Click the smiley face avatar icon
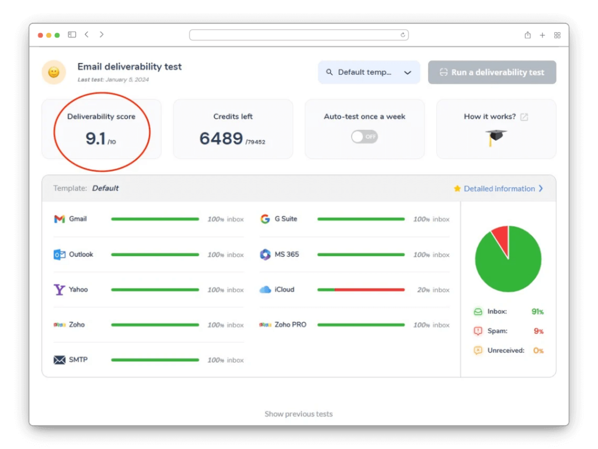This screenshot has width=598, height=449. click(54, 72)
